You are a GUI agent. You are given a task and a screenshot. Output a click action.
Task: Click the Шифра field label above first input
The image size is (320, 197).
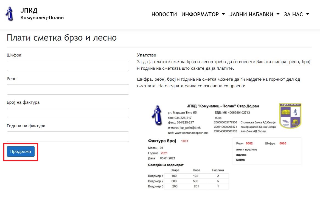click(14, 55)
